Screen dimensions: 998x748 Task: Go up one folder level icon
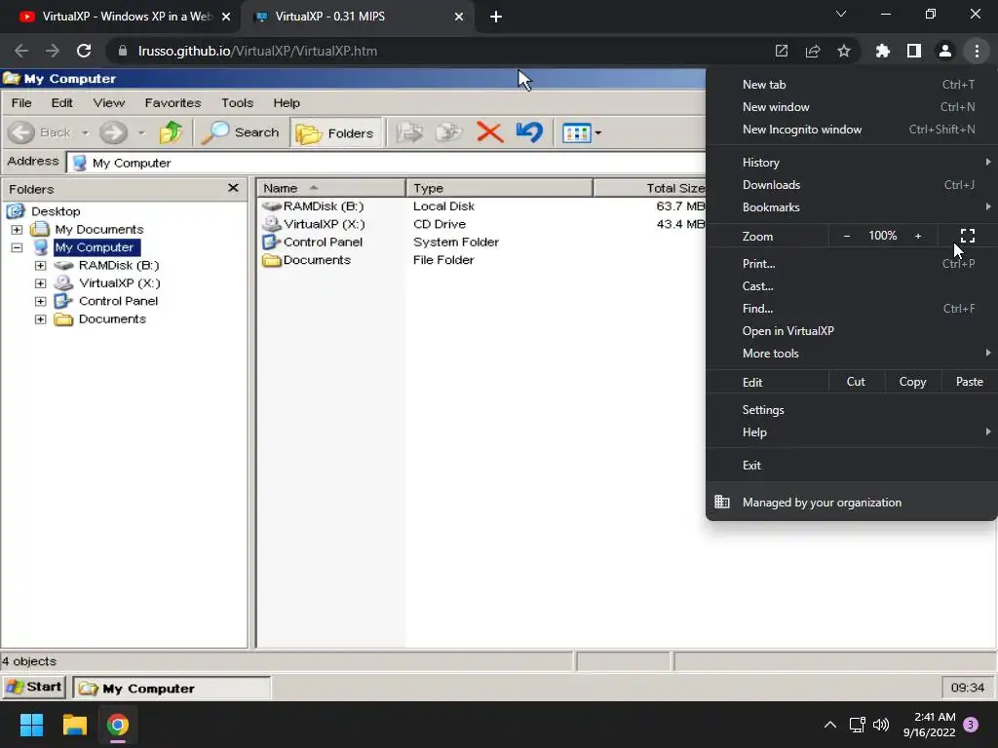[x=171, y=132]
